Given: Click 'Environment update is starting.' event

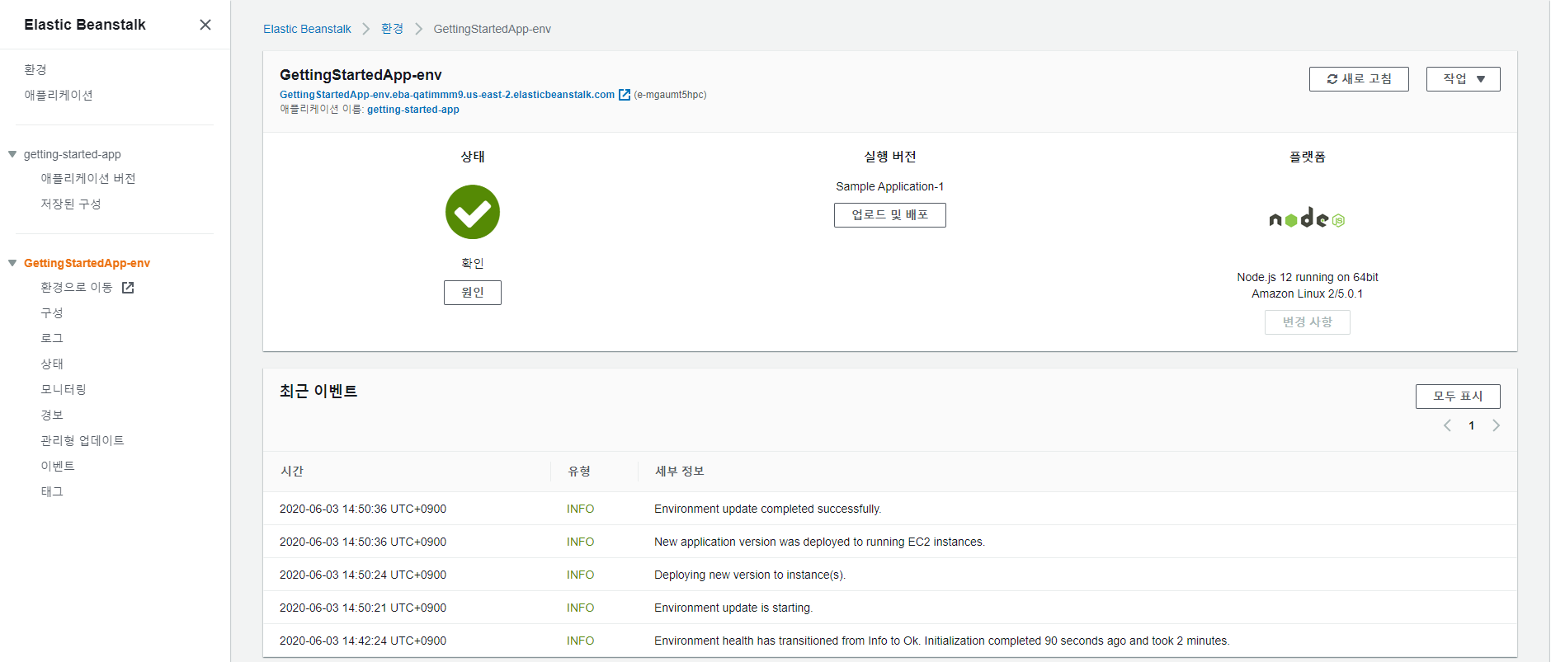Looking at the screenshot, I should coord(733,608).
